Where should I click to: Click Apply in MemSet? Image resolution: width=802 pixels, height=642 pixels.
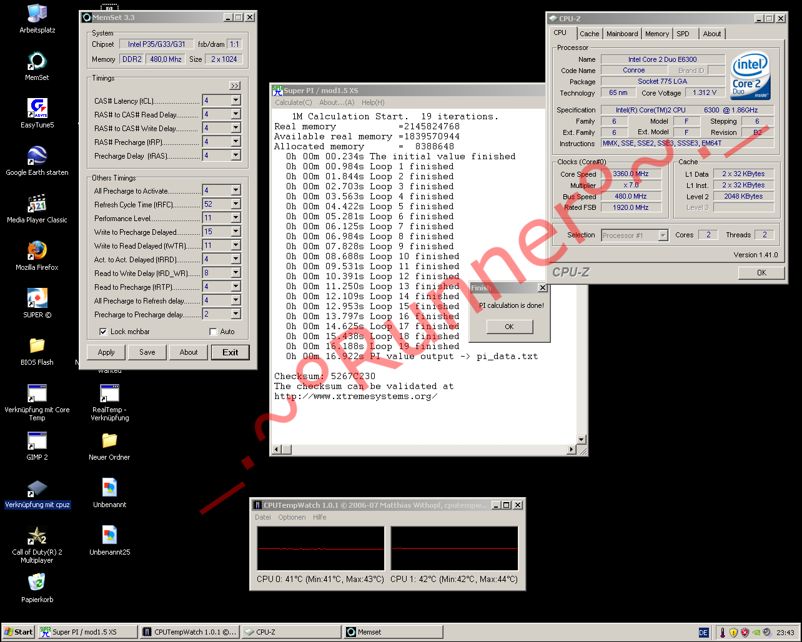coord(106,352)
